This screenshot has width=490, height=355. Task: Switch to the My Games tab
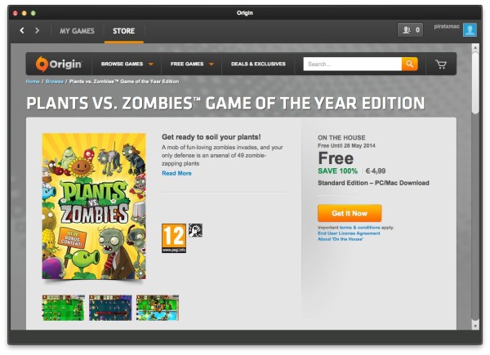point(78,31)
